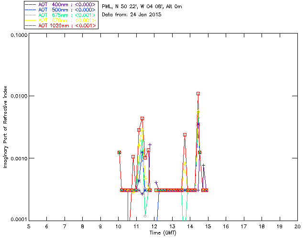
Task: Click the x-axis tick label 5
Action: pos(29,226)
